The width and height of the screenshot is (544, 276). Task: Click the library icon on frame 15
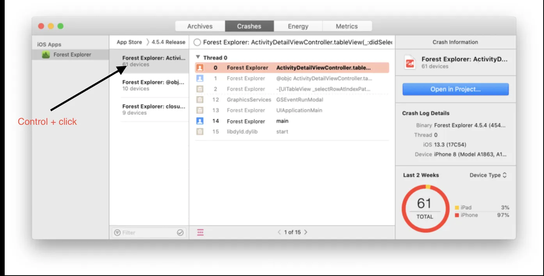tap(200, 131)
